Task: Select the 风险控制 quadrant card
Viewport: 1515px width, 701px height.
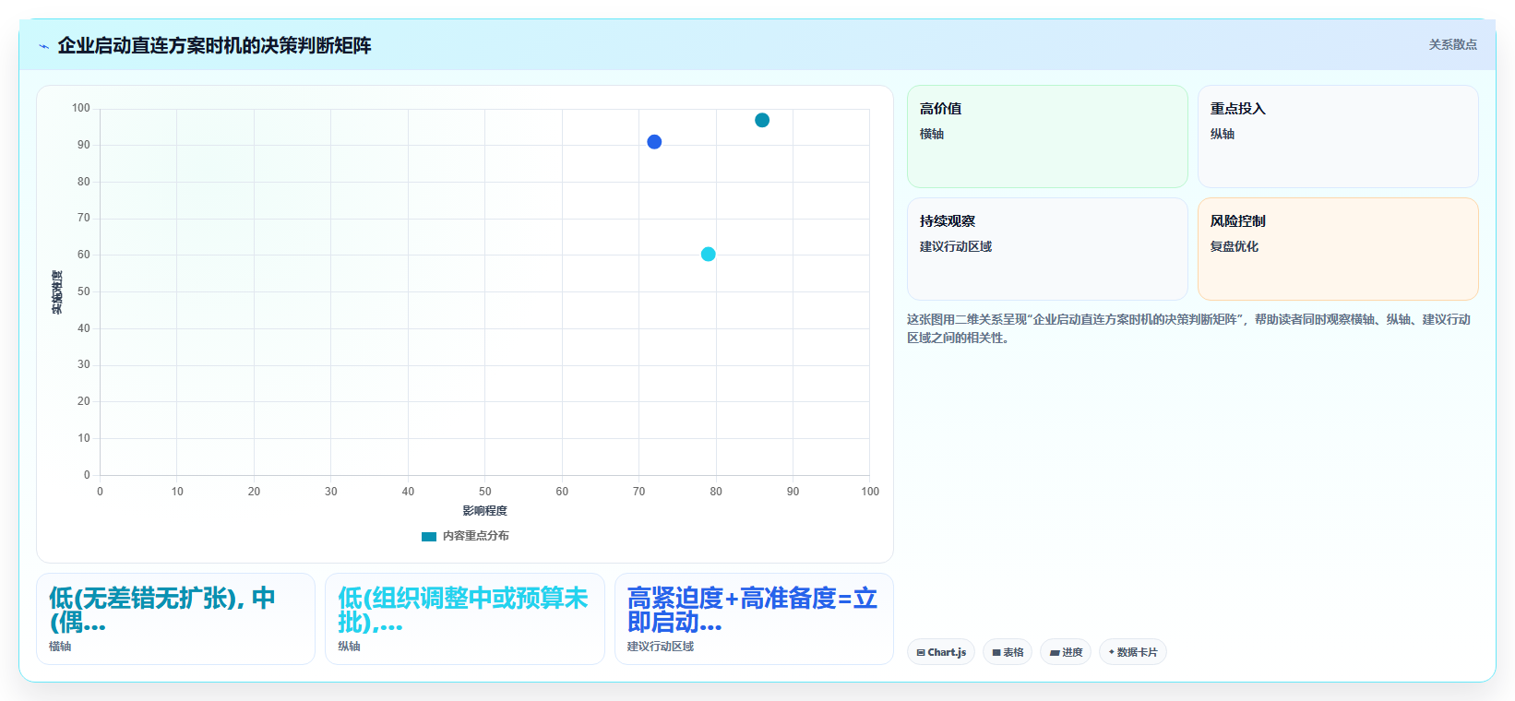Action: point(1338,249)
